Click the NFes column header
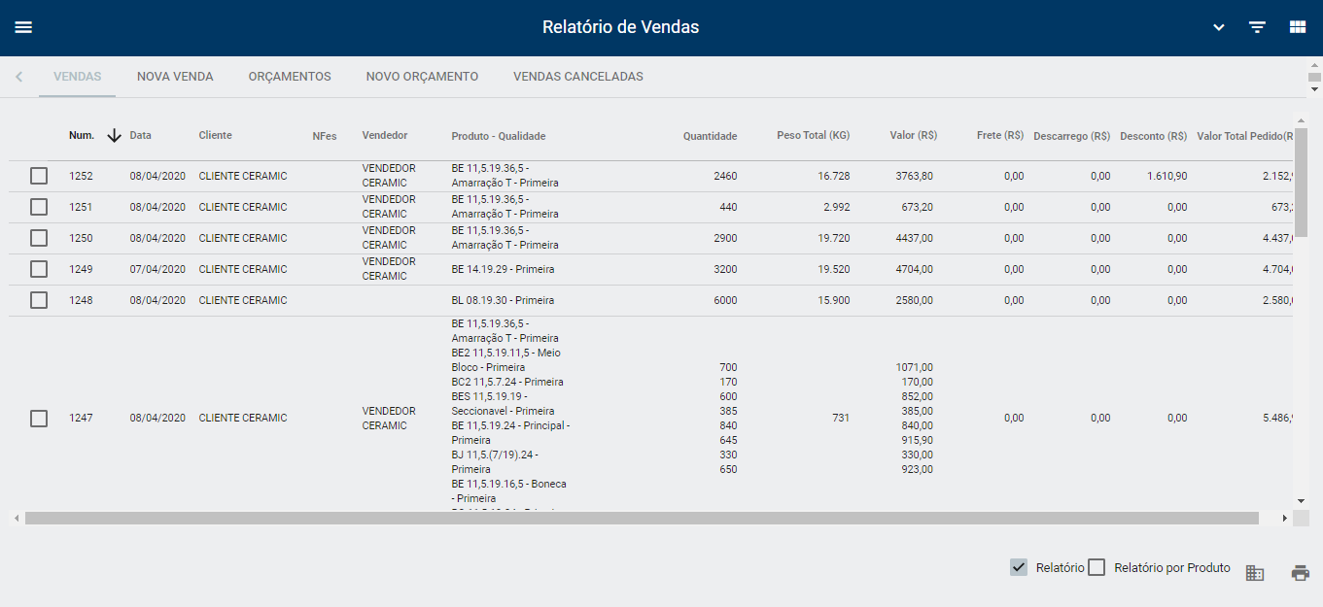The width and height of the screenshot is (1323, 607). pos(325,137)
